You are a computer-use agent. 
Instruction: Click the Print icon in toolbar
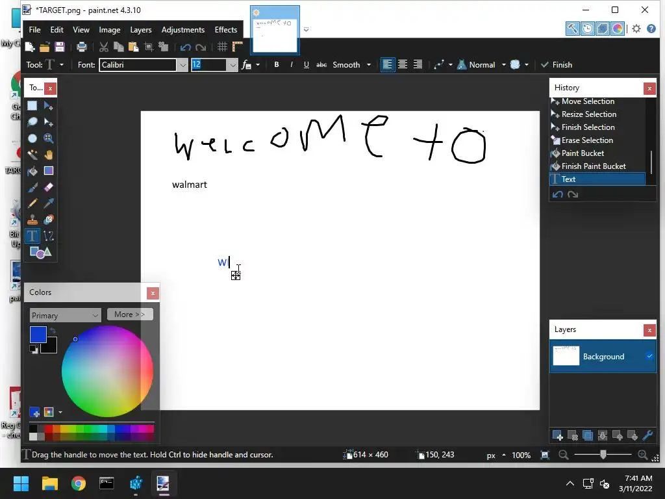[81, 47]
